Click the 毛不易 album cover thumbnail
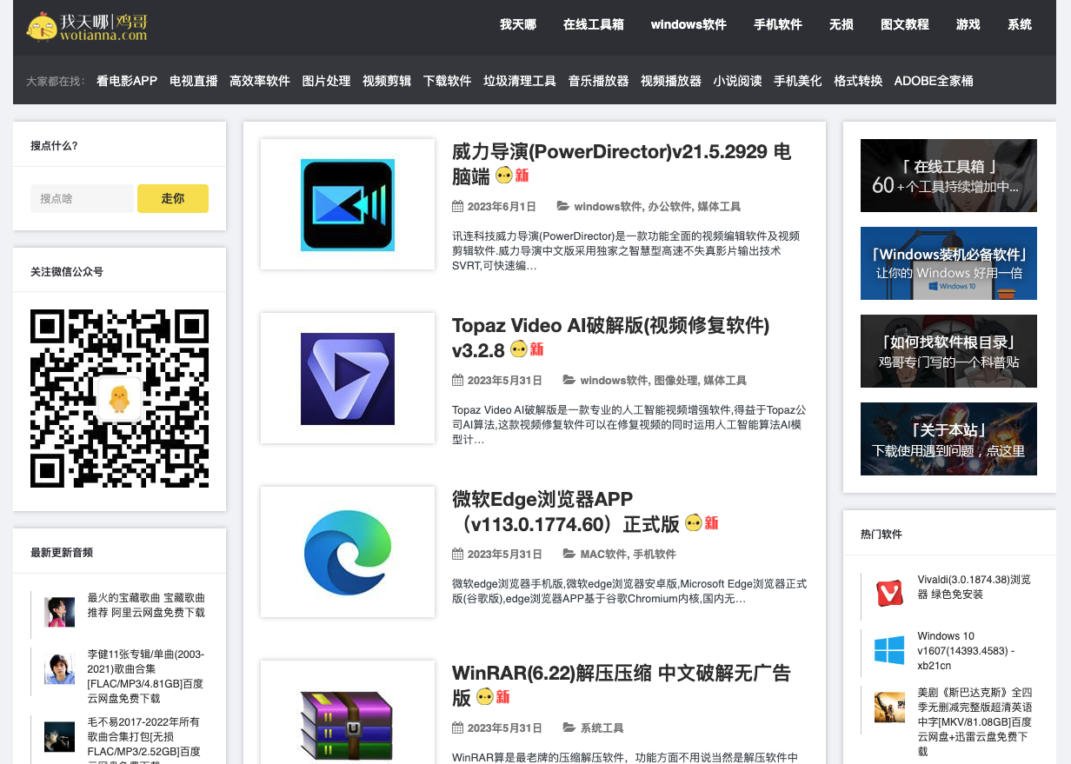Screen dimensions: 1071x764 coord(59,736)
